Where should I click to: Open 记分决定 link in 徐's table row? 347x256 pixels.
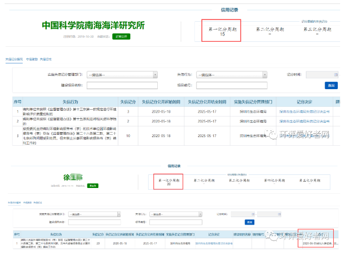[x=214, y=243]
